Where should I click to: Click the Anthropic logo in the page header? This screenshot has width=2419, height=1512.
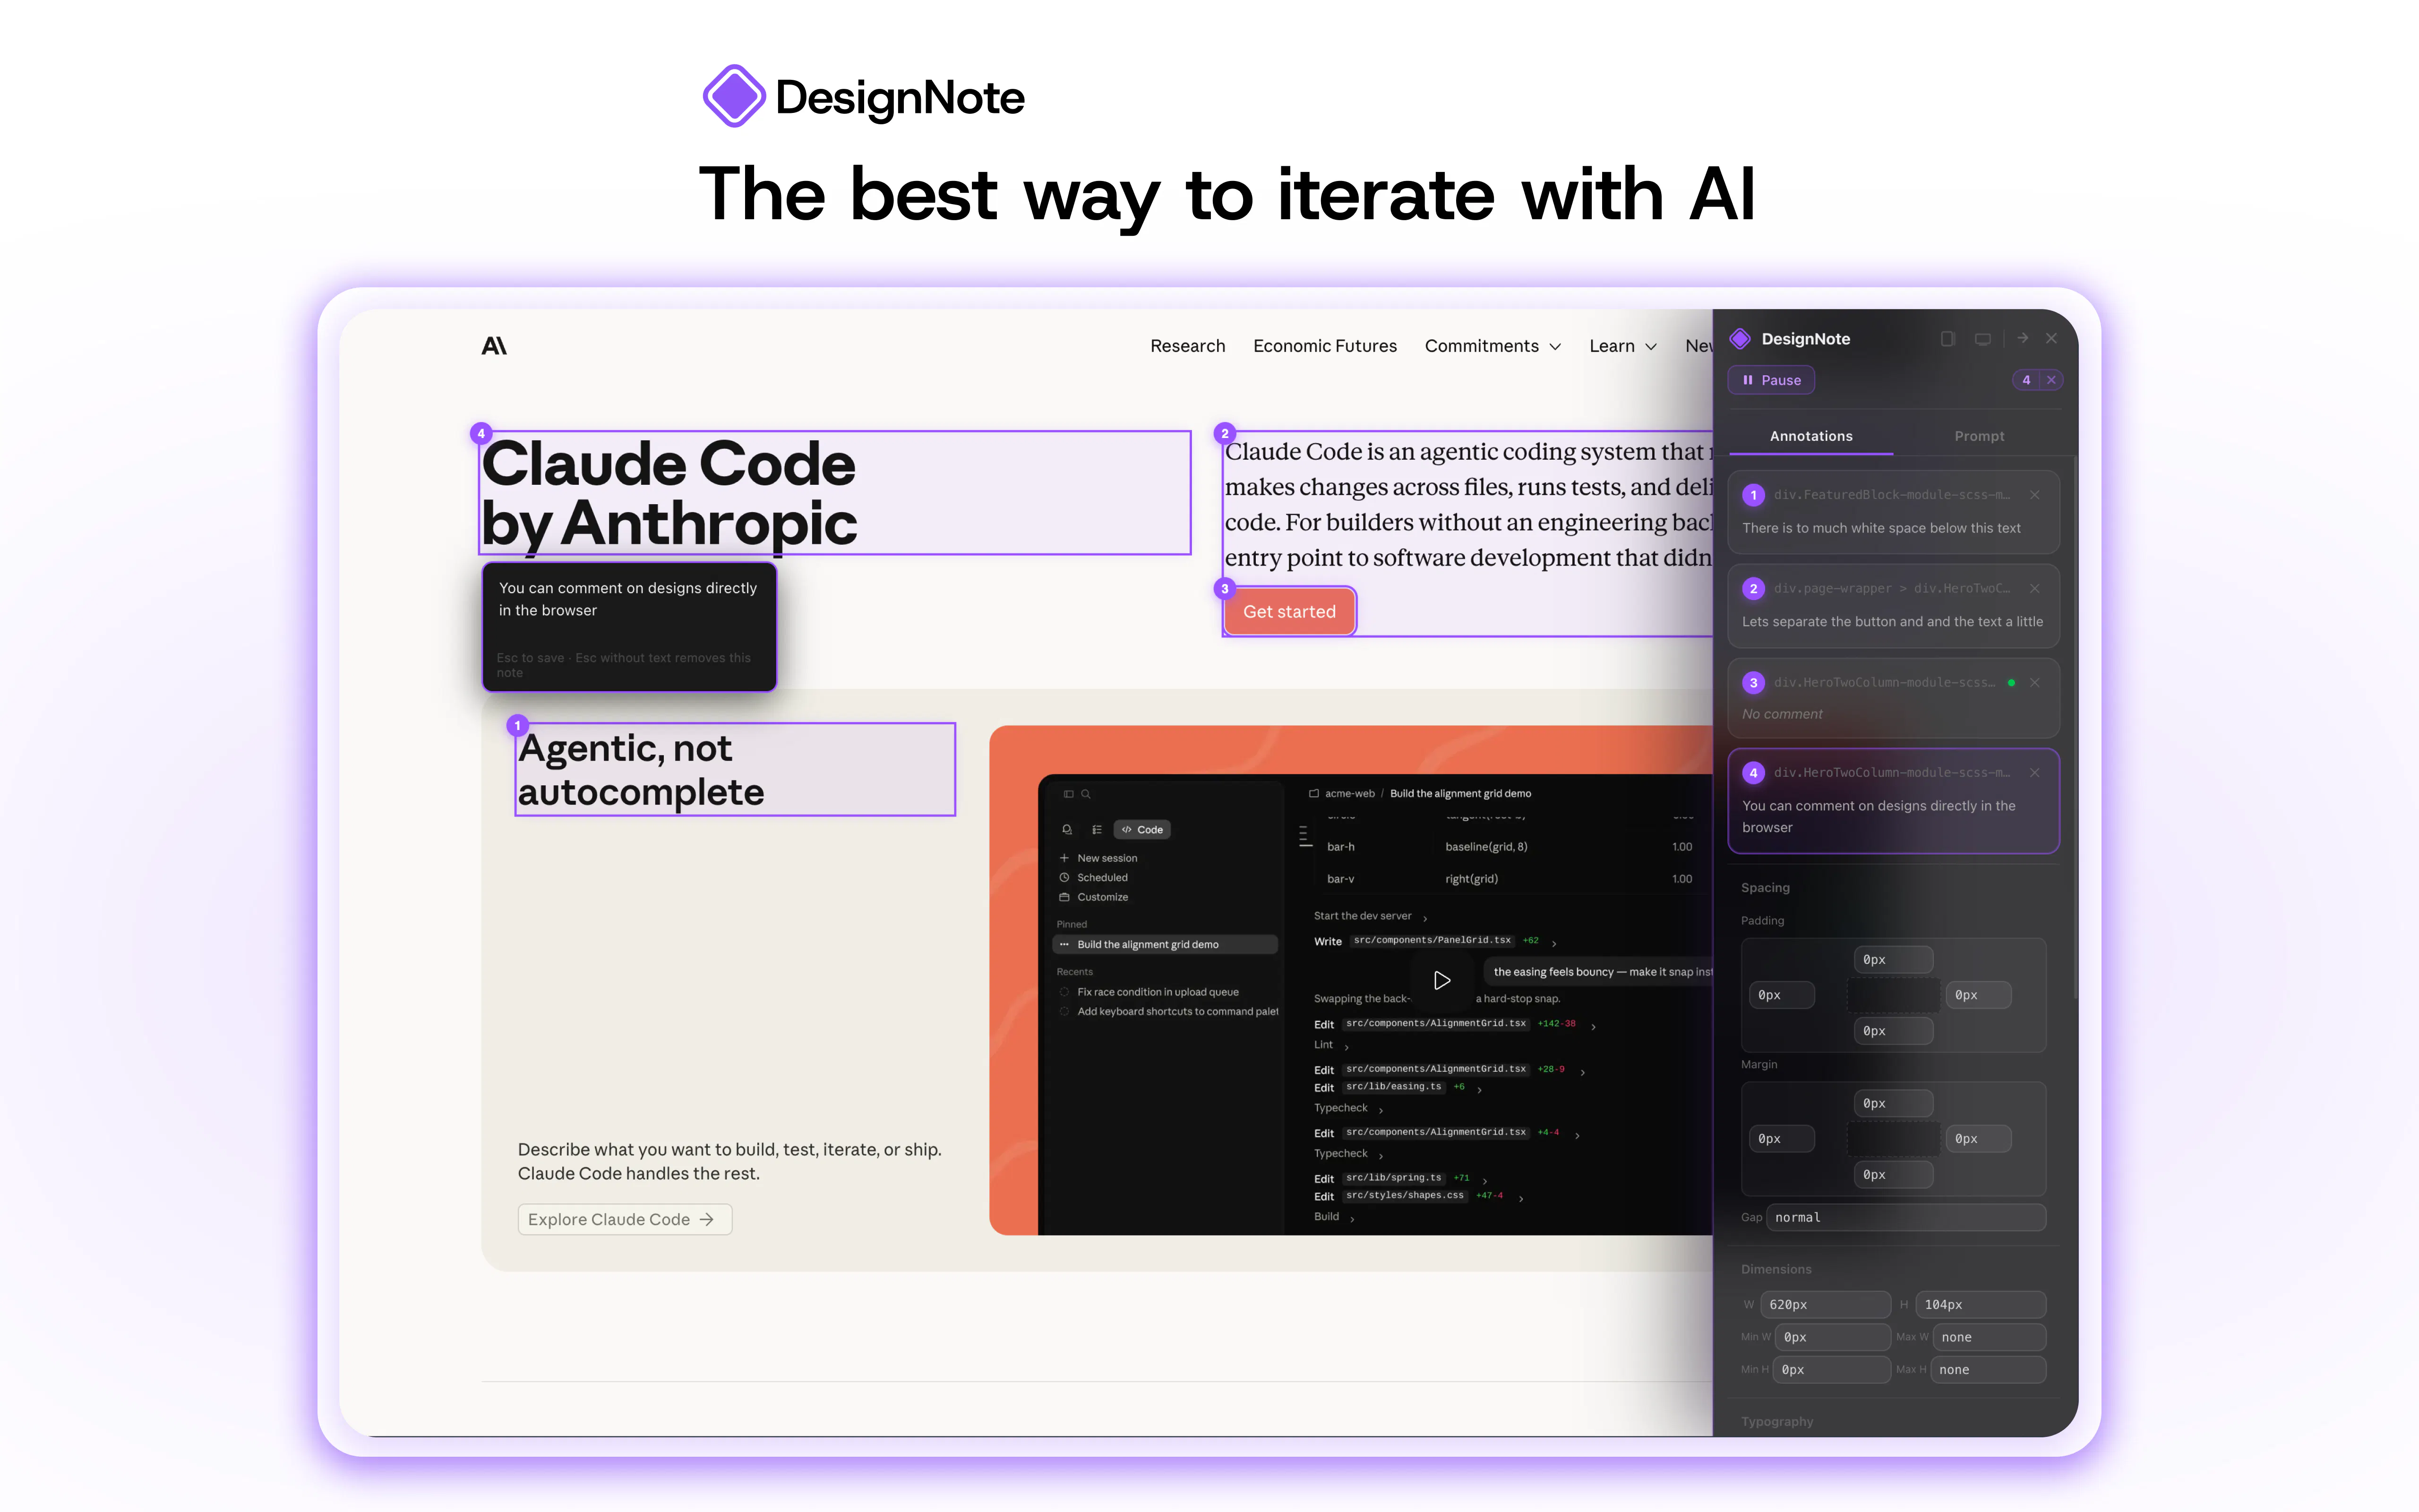pyautogui.click(x=494, y=346)
